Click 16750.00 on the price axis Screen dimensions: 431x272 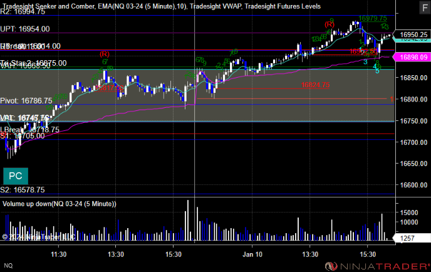coord(413,121)
